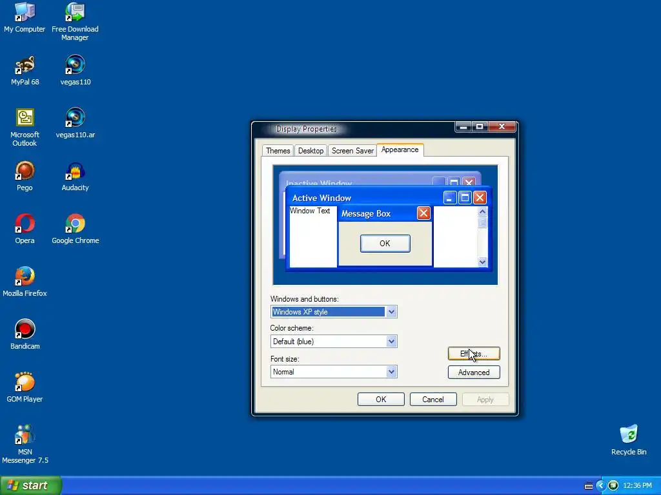This screenshot has height=495, width=661.
Task: Click the round green tray icon
Action: (x=613, y=486)
